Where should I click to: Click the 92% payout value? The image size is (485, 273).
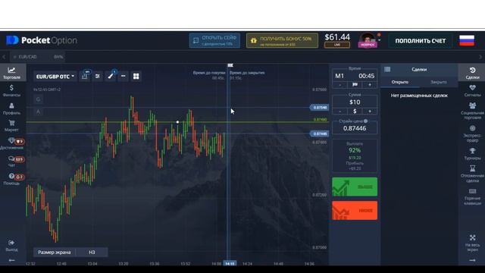[355, 150]
